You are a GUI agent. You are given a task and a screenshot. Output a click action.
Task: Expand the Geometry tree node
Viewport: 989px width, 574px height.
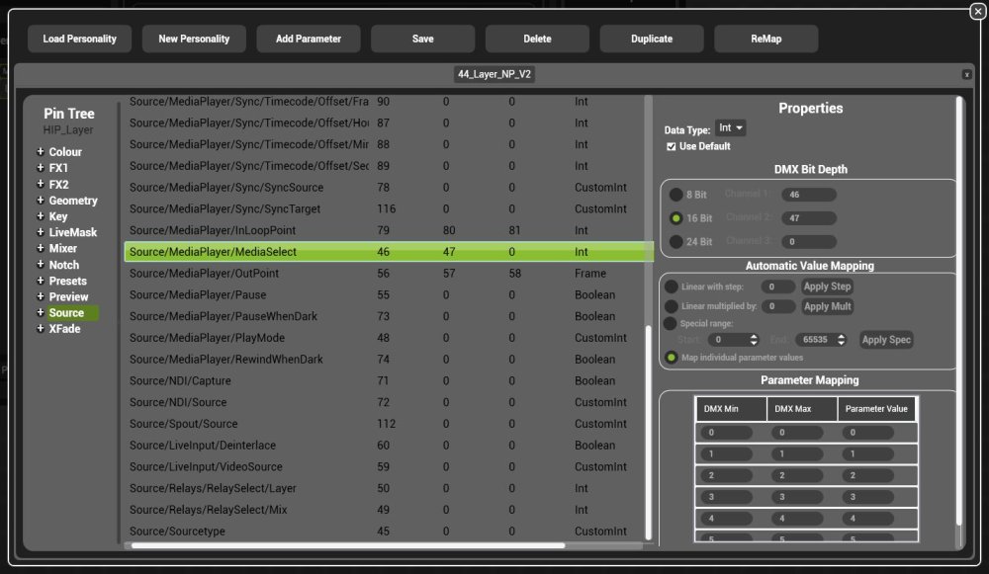[x=41, y=201]
